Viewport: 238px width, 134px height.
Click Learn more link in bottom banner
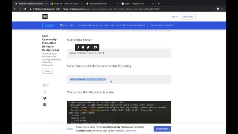pyautogui.click(x=131, y=131)
